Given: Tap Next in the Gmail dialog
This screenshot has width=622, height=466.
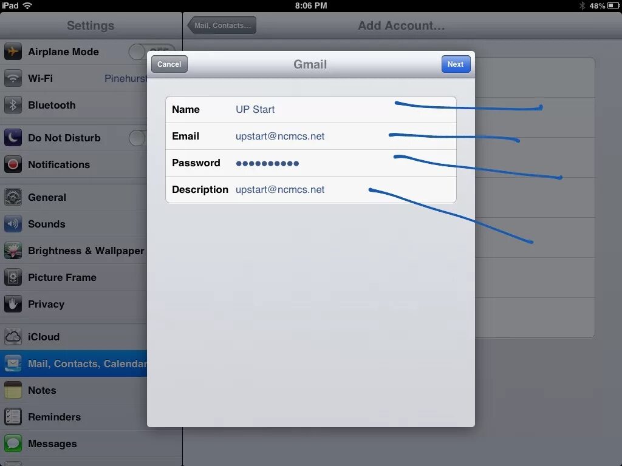Looking at the screenshot, I should pyautogui.click(x=456, y=64).
